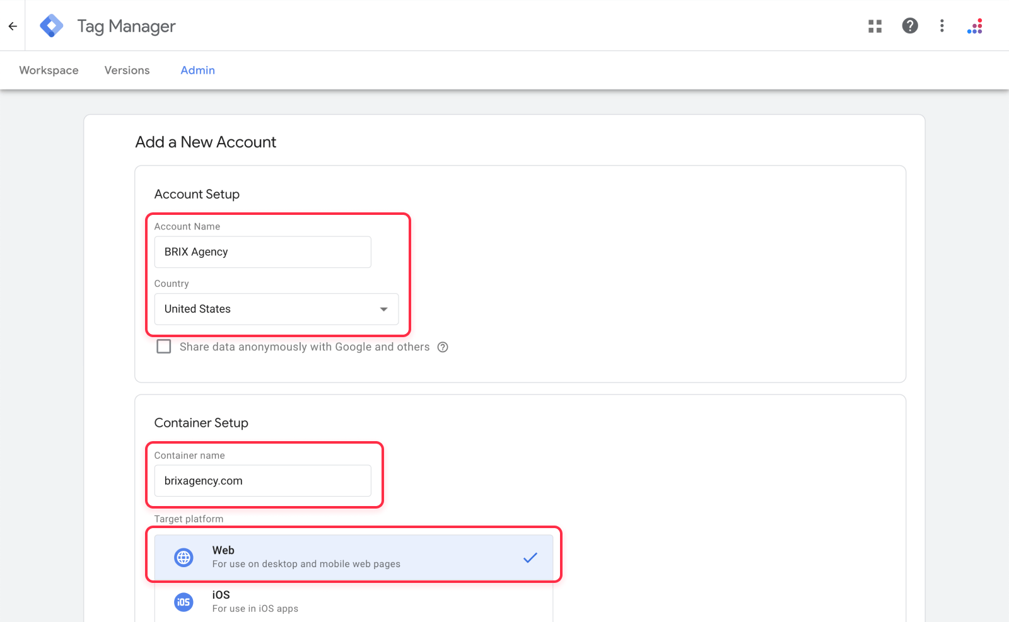
Task: Click the Tag Manager diamond logo
Action: [51, 26]
